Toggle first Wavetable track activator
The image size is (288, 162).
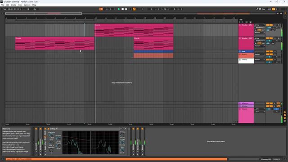point(270,25)
